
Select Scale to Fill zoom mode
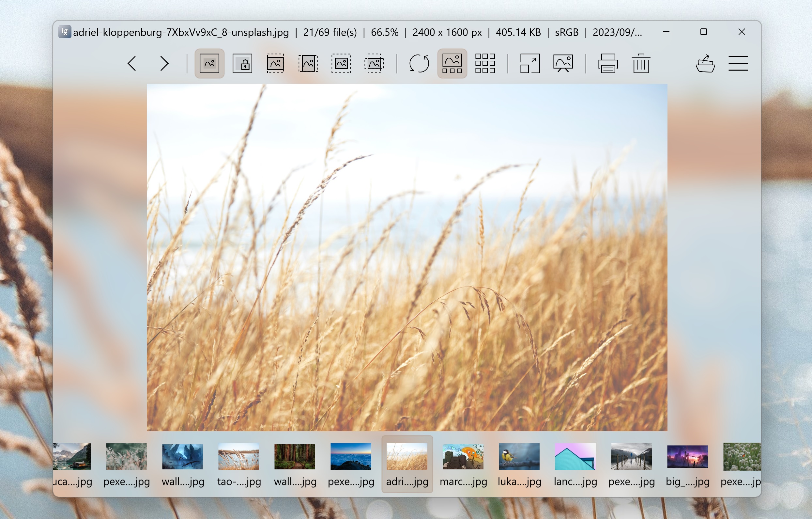pyautogui.click(x=374, y=63)
